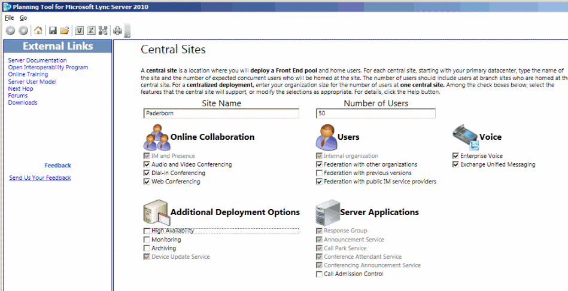This screenshot has width=568, height=291.
Task: Uncheck Federation with other organizations
Action: [319, 164]
